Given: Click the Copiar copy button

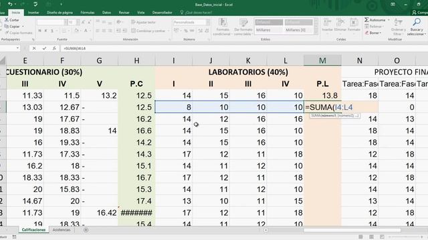Looking at the screenshot, I should click(x=12, y=27).
